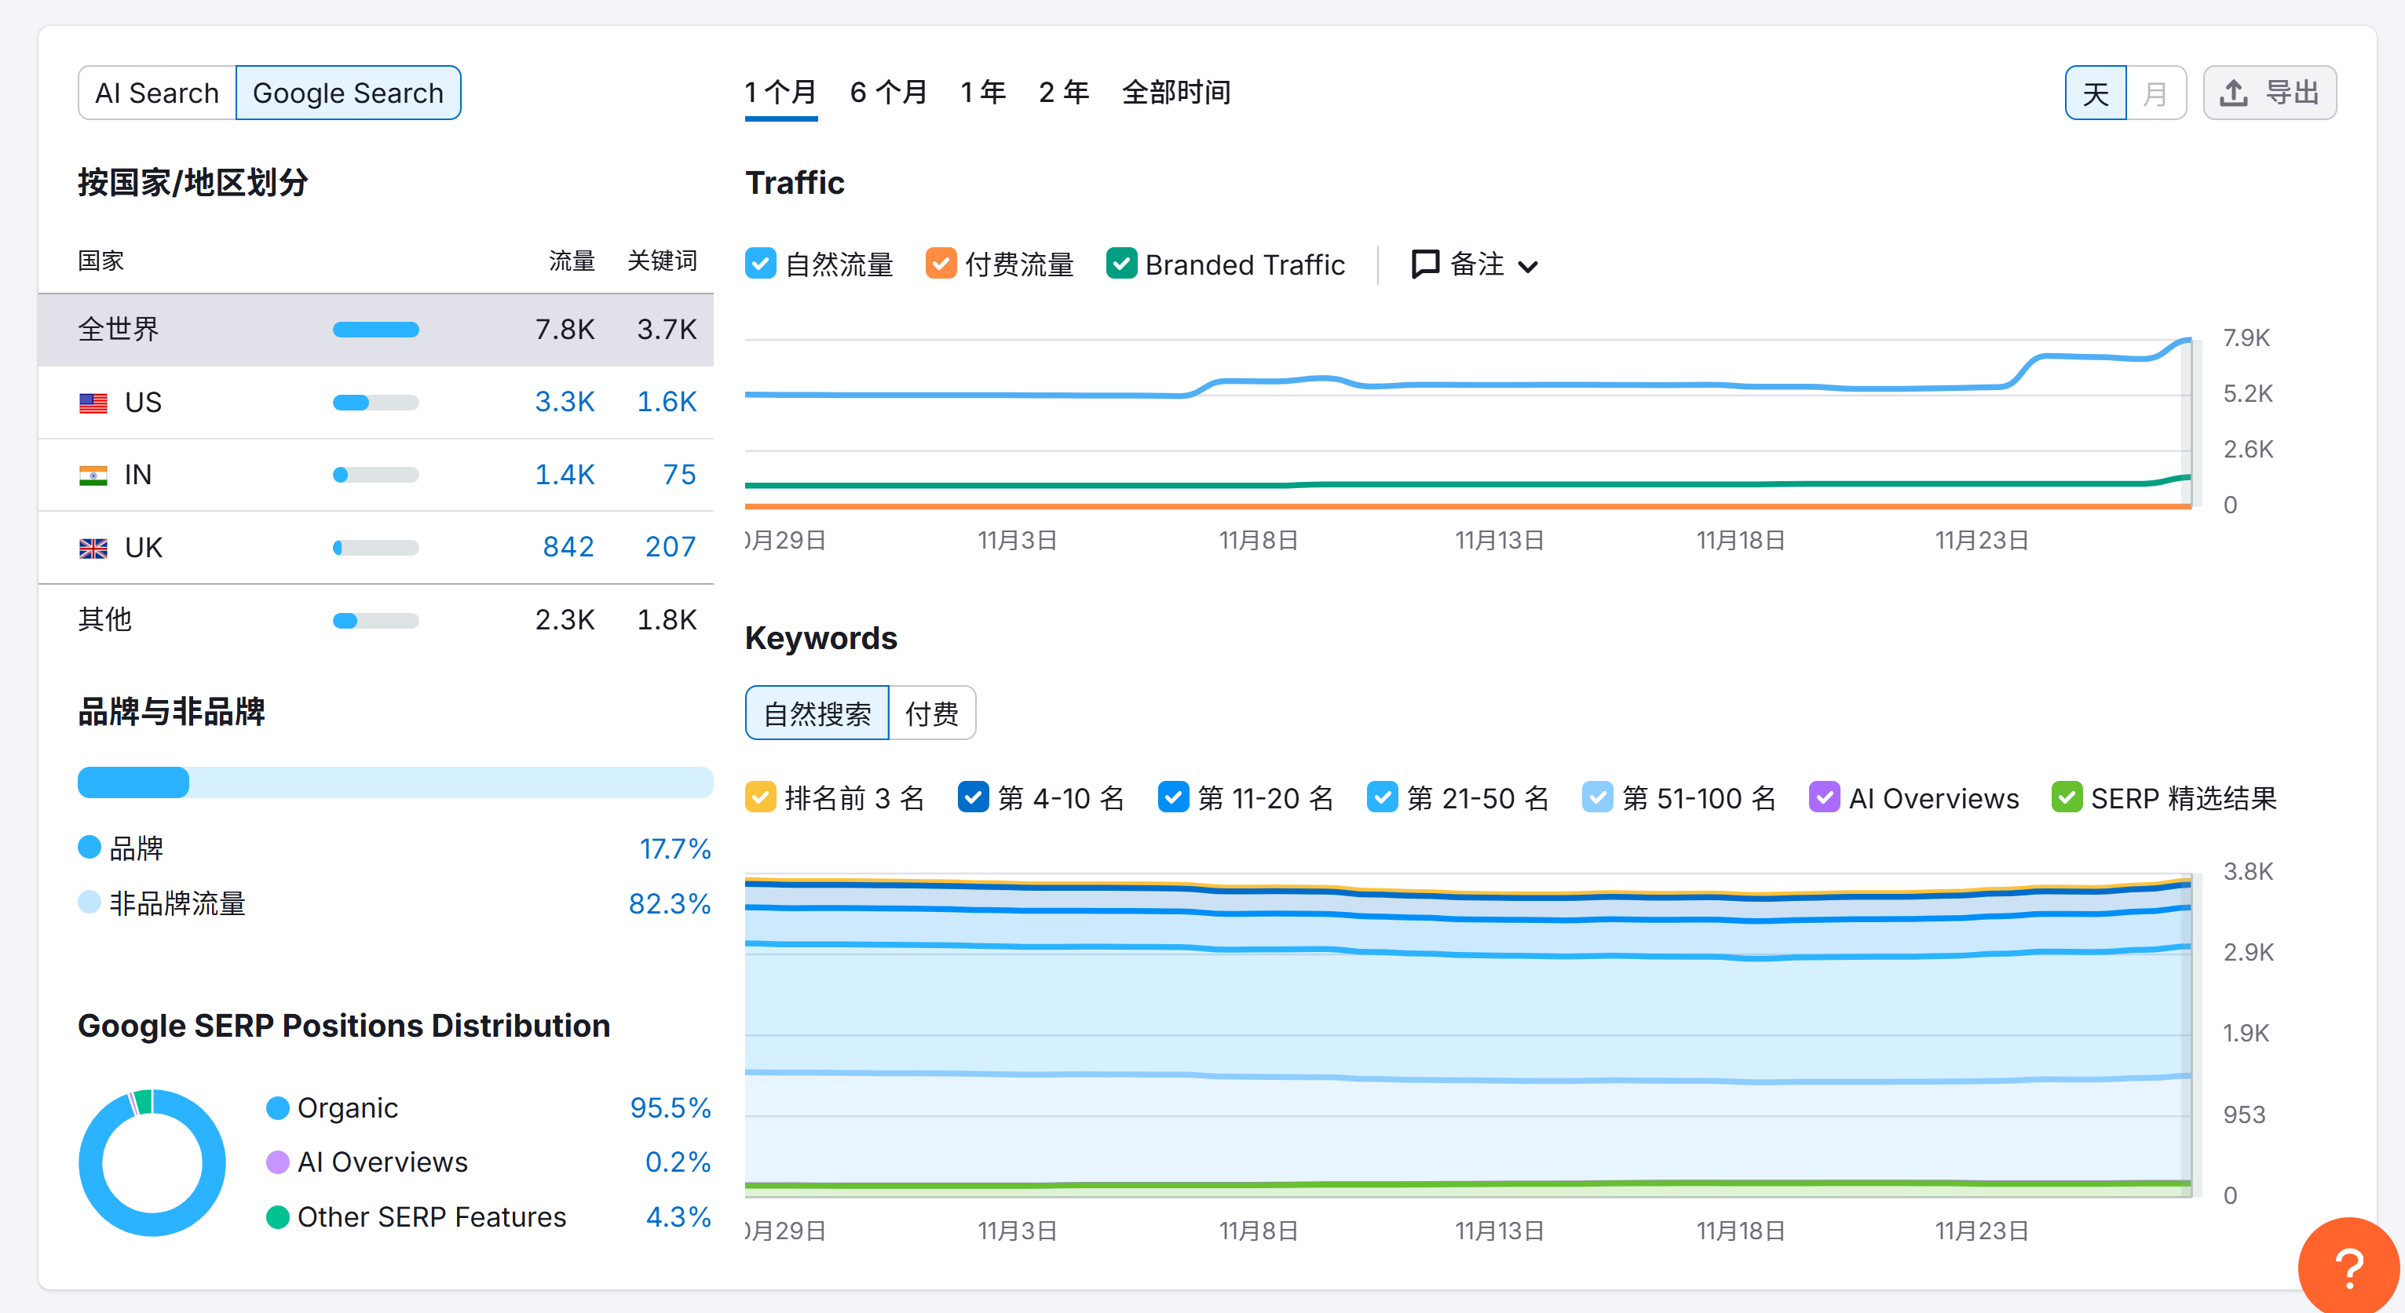
Task: Click the UK flag icon
Action: tap(93, 548)
